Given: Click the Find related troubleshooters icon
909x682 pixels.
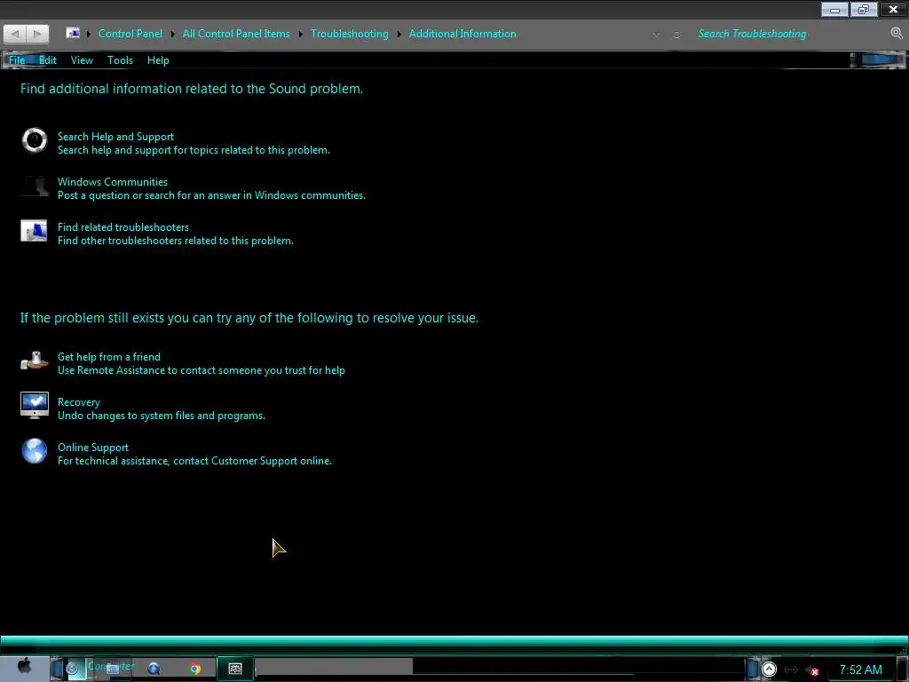Looking at the screenshot, I should (35, 231).
